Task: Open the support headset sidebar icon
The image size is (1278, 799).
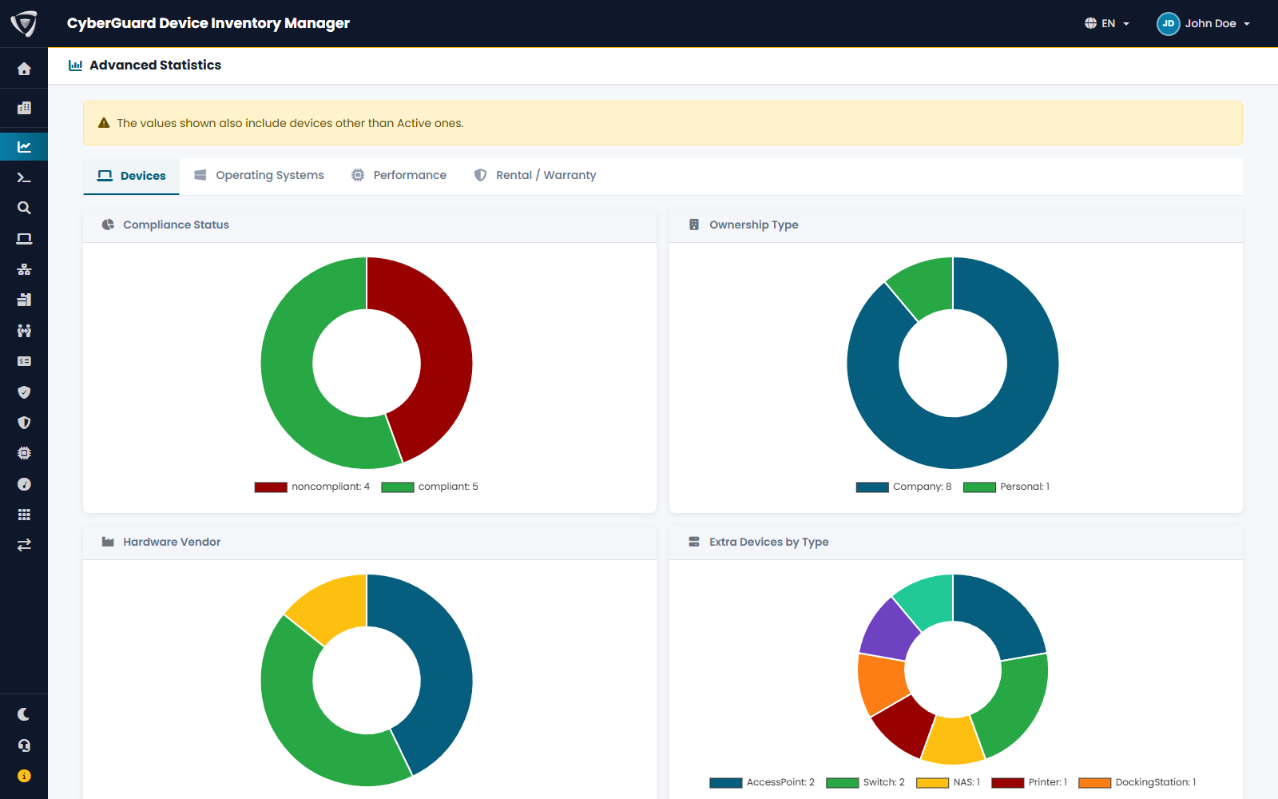Action: click(x=24, y=745)
